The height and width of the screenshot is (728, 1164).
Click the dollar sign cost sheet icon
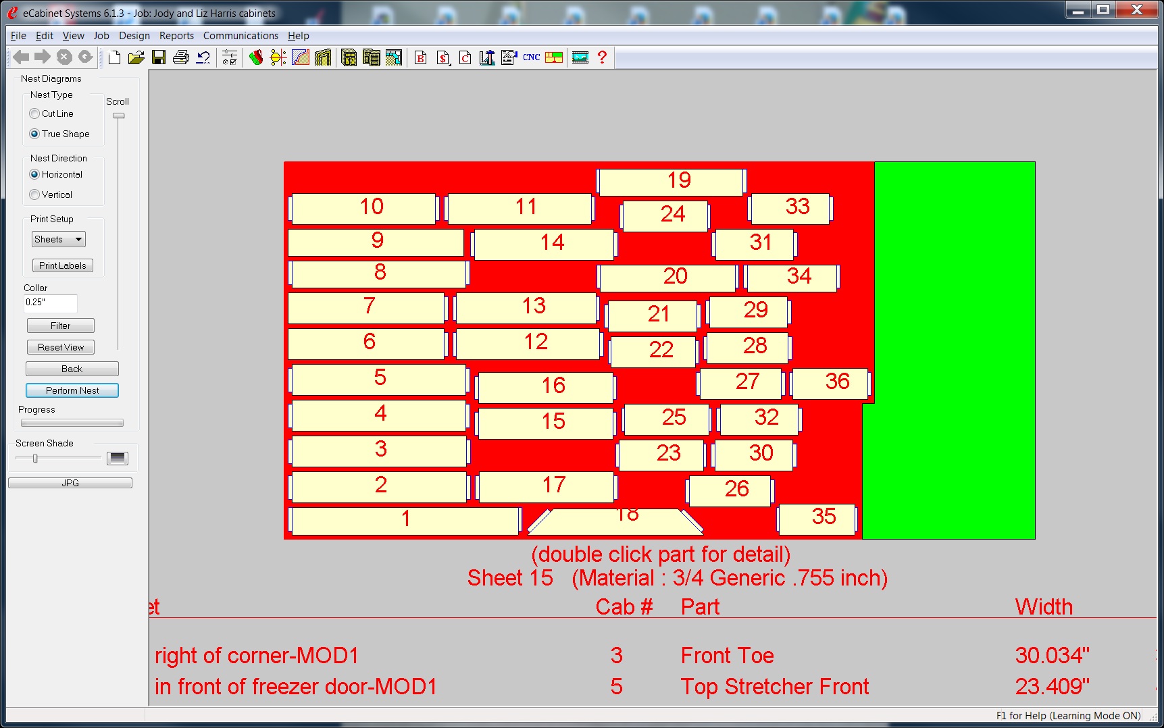(442, 58)
